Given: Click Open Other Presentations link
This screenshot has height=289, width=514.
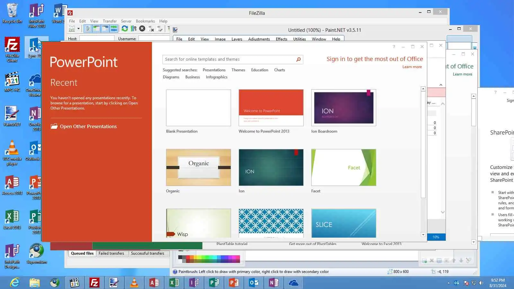Looking at the screenshot, I should 88,127.
